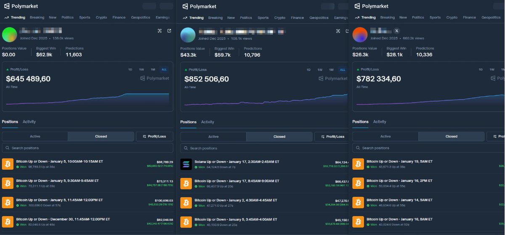This screenshot has width=505, height=235.
Task: Click the middle panel Search positions field
Action: (x=265, y=148)
